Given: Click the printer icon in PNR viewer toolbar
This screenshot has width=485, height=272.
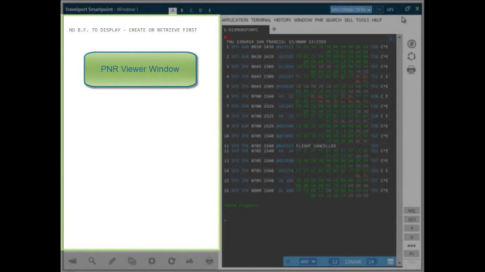Looking at the screenshot, I should 209,261.
